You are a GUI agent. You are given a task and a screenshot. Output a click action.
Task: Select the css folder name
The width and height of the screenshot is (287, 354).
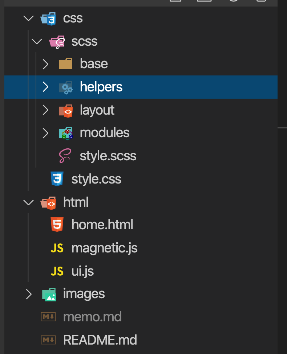point(73,18)
